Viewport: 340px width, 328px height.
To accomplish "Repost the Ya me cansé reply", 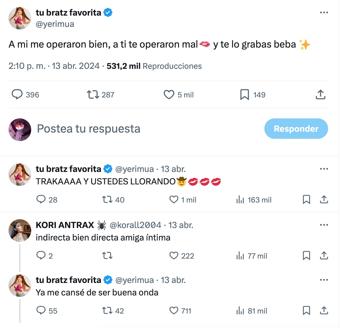I will tap(107, 310).
